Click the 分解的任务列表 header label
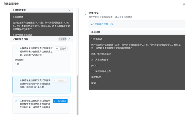Image resolution: width=187 pixels, height=115 pixels. pos(20,39)
